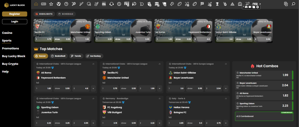The image size is (299, 127).
Task: Open Casino in the sidebar
Action: [x=7, y=33]
